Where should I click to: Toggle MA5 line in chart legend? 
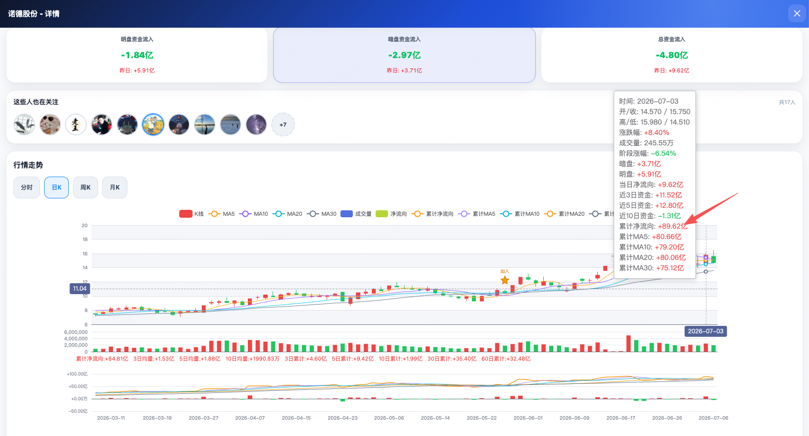[x=222, y=214]
